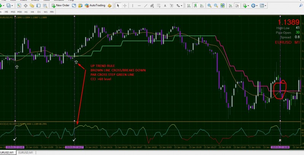Screen dimensions: 304x155
Task: Select the trendline drawing tool
Action: pyautogui.click(x=146, y=6)
